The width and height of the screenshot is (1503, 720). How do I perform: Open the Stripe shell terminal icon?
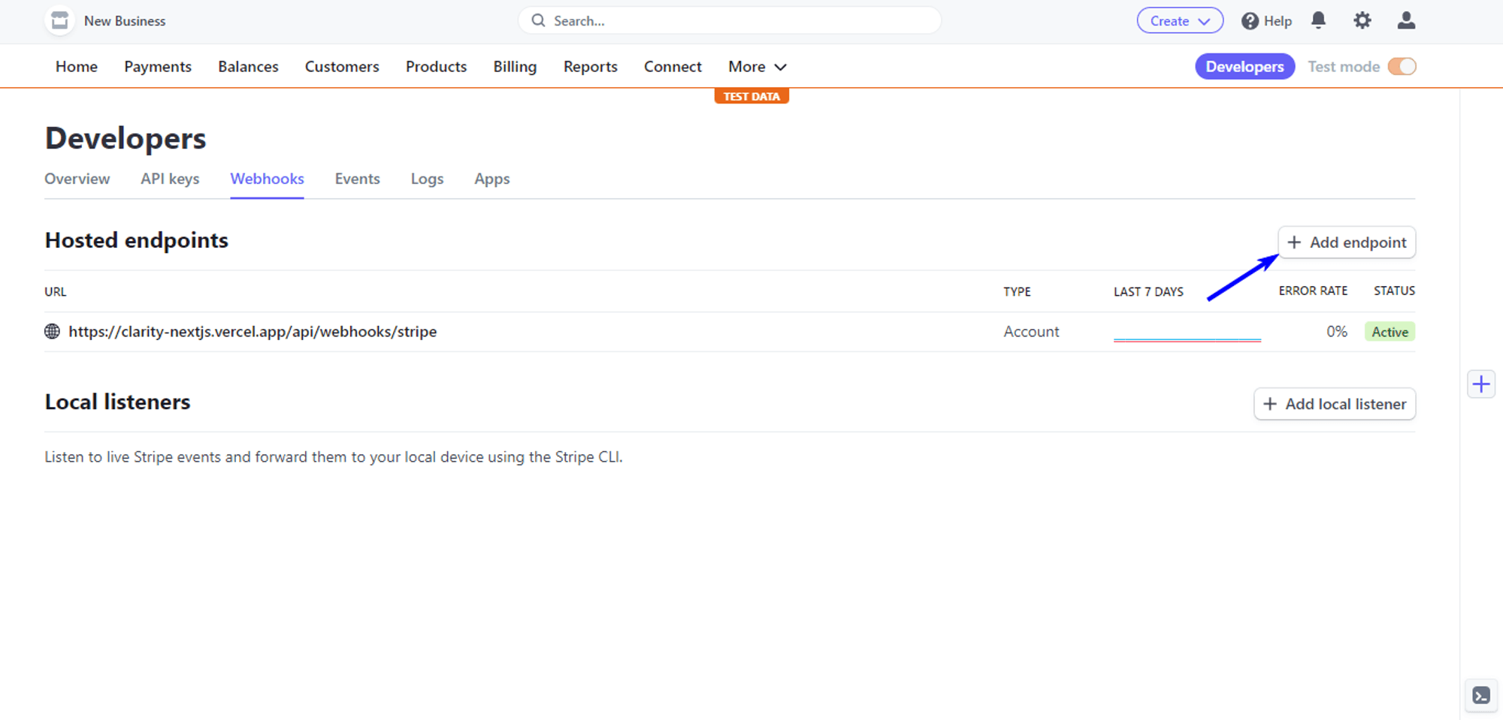(1480, 695)
